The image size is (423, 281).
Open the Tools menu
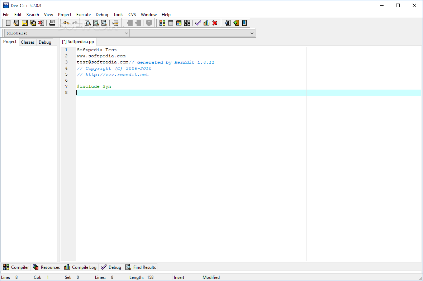pos(118,15)
